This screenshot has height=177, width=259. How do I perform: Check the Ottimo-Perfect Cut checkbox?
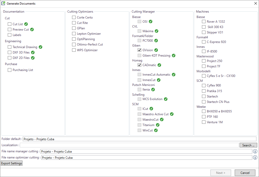pos(74,45)
